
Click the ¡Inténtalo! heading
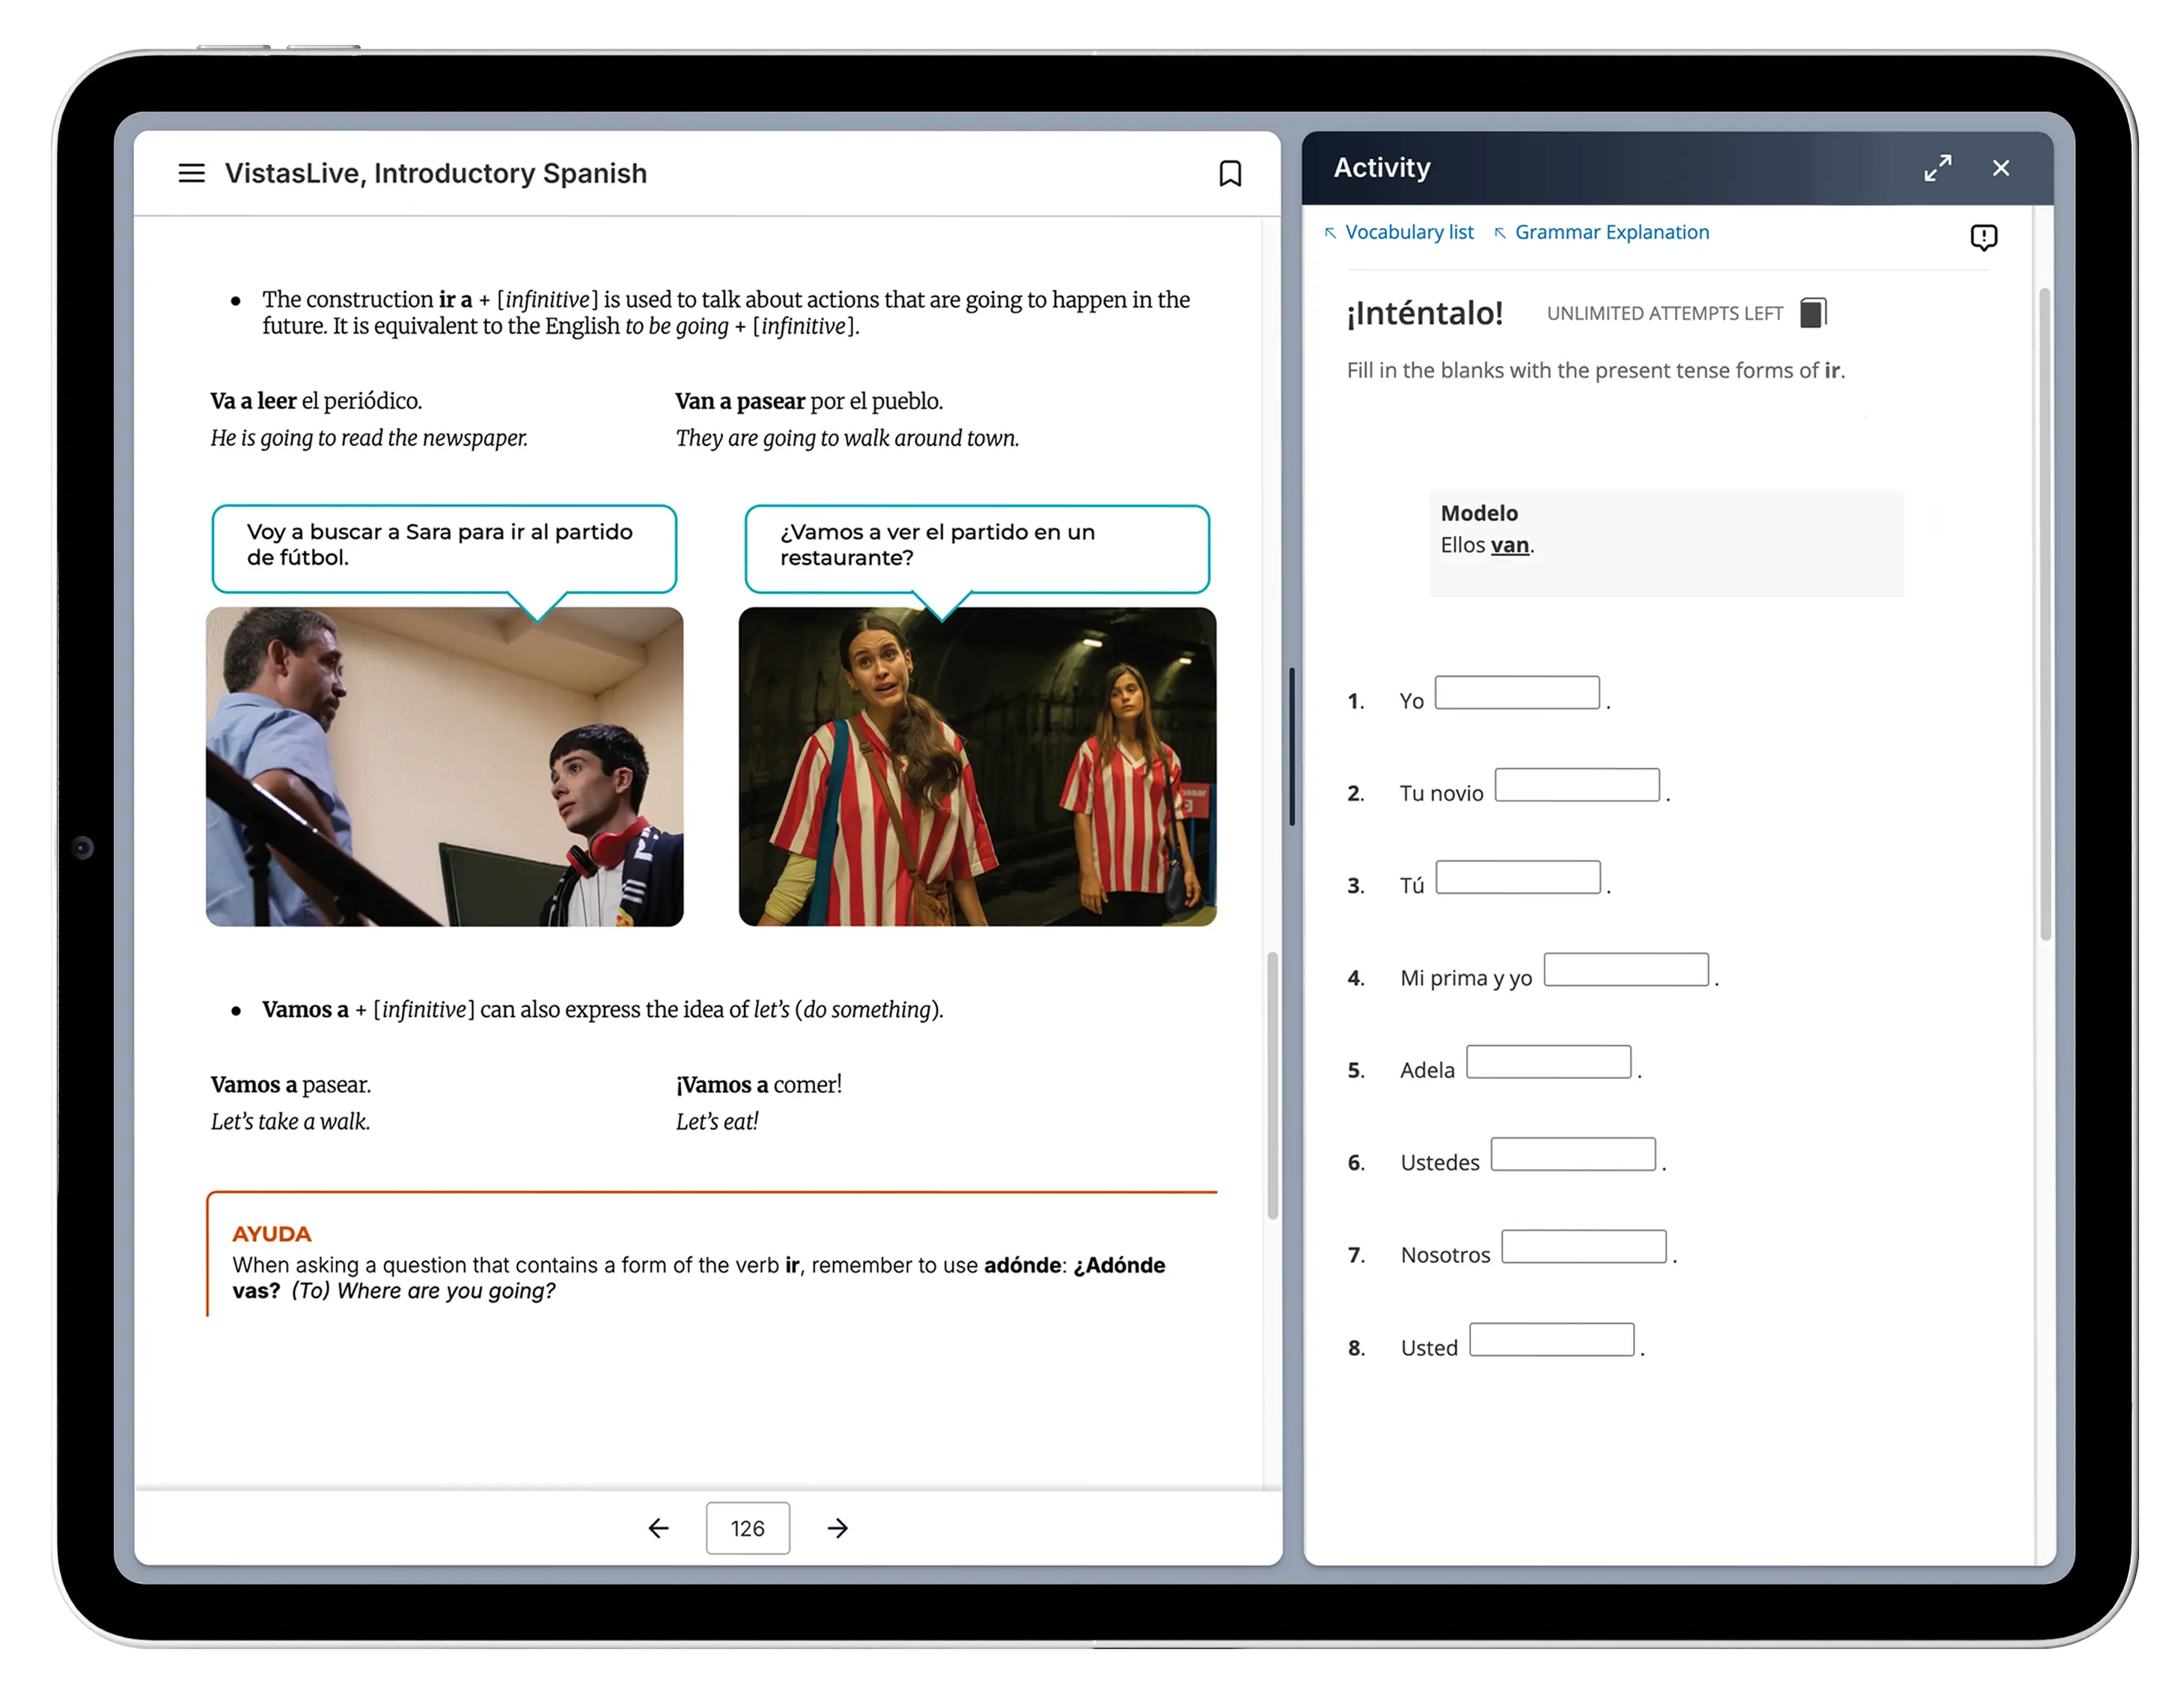click(1425, 313)
